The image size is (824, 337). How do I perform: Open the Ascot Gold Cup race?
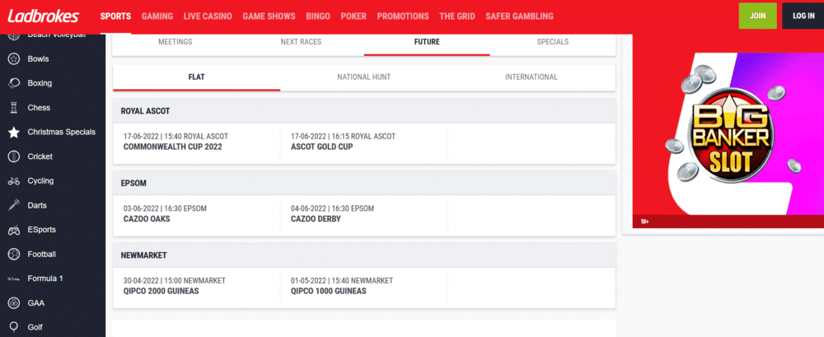(x=363, y=142)
